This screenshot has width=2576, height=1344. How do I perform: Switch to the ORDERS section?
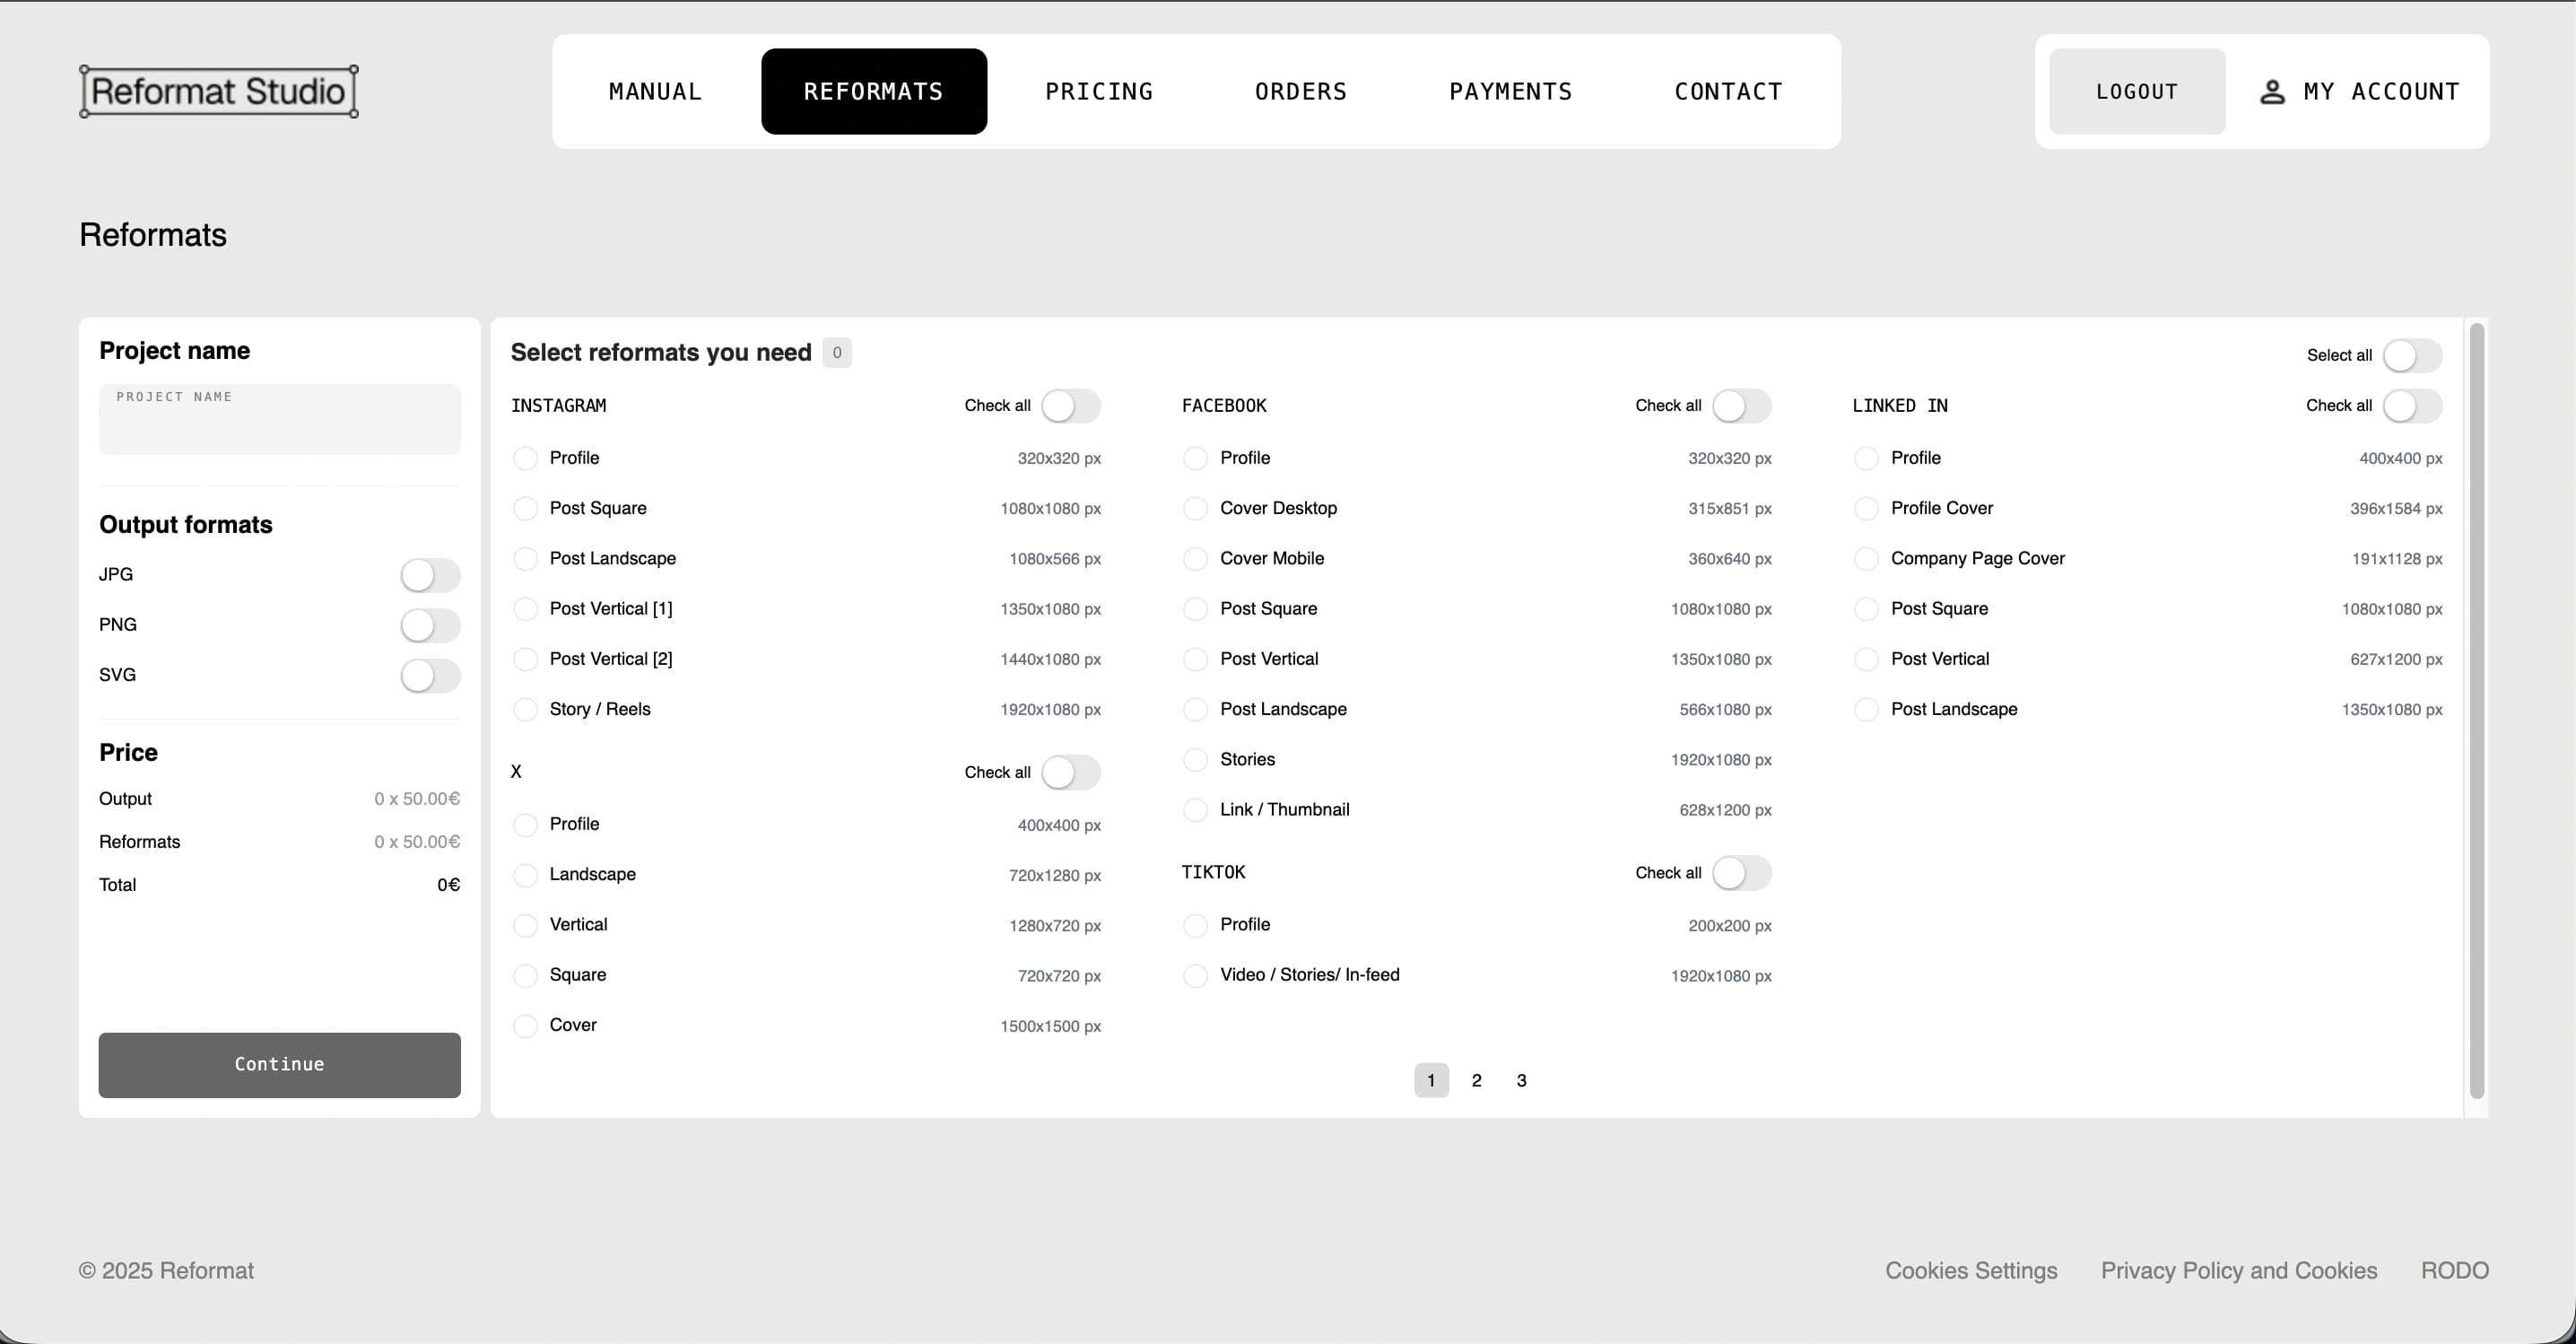coord(1301,91)
